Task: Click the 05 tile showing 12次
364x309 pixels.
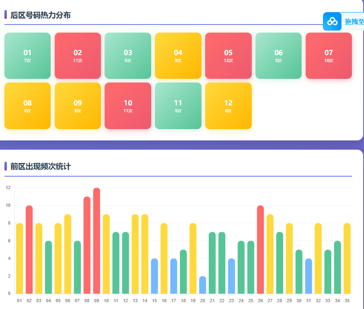Action: (228, 56)
